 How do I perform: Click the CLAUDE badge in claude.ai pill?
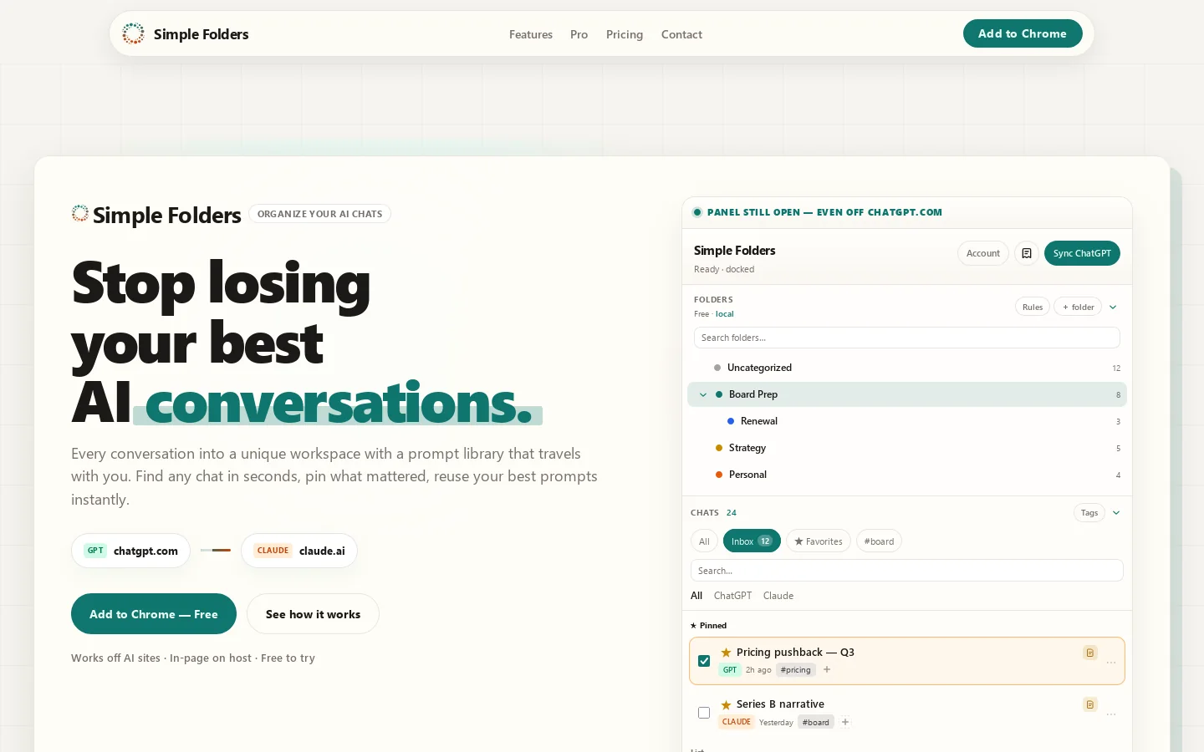point(273,551)
